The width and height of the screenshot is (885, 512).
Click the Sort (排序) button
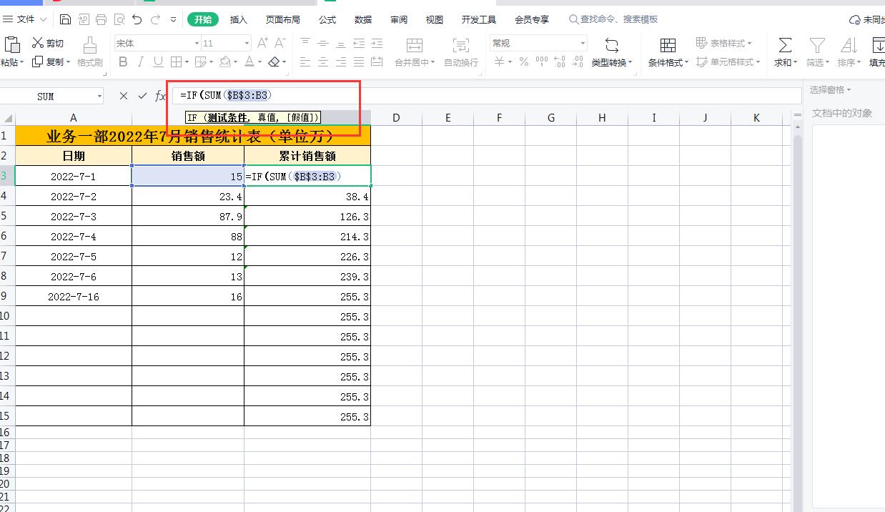click(x=849, y=51)
